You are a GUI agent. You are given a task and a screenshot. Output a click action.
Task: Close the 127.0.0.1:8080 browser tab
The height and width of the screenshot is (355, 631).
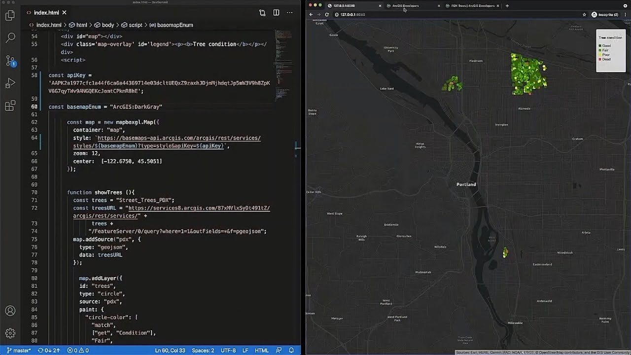pyautogui.click(x=380, y=6)
